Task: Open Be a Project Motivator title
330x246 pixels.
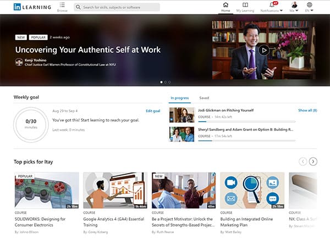Action: coord(183,222)
